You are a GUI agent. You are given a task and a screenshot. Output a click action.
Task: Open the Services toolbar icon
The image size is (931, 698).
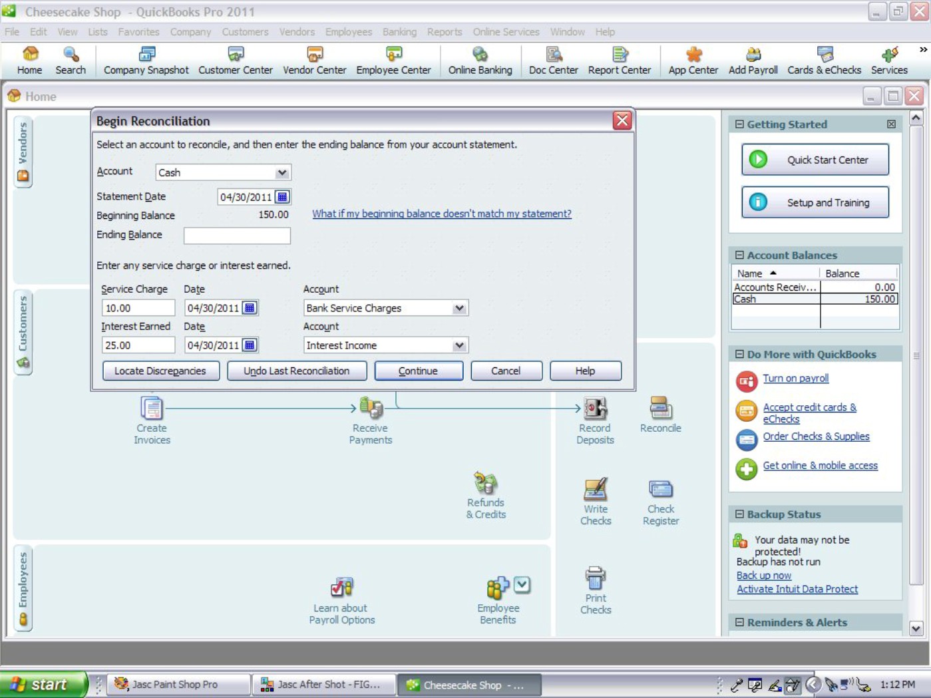pyautogui.click(x=889, y=61)
